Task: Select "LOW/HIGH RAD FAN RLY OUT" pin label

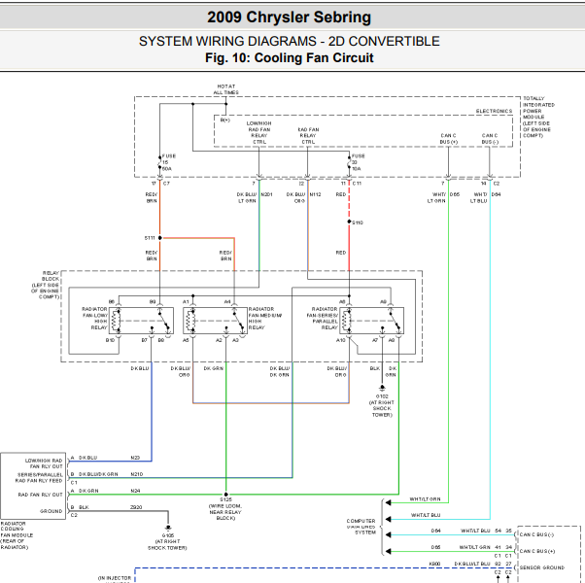Action: point(44,463)
